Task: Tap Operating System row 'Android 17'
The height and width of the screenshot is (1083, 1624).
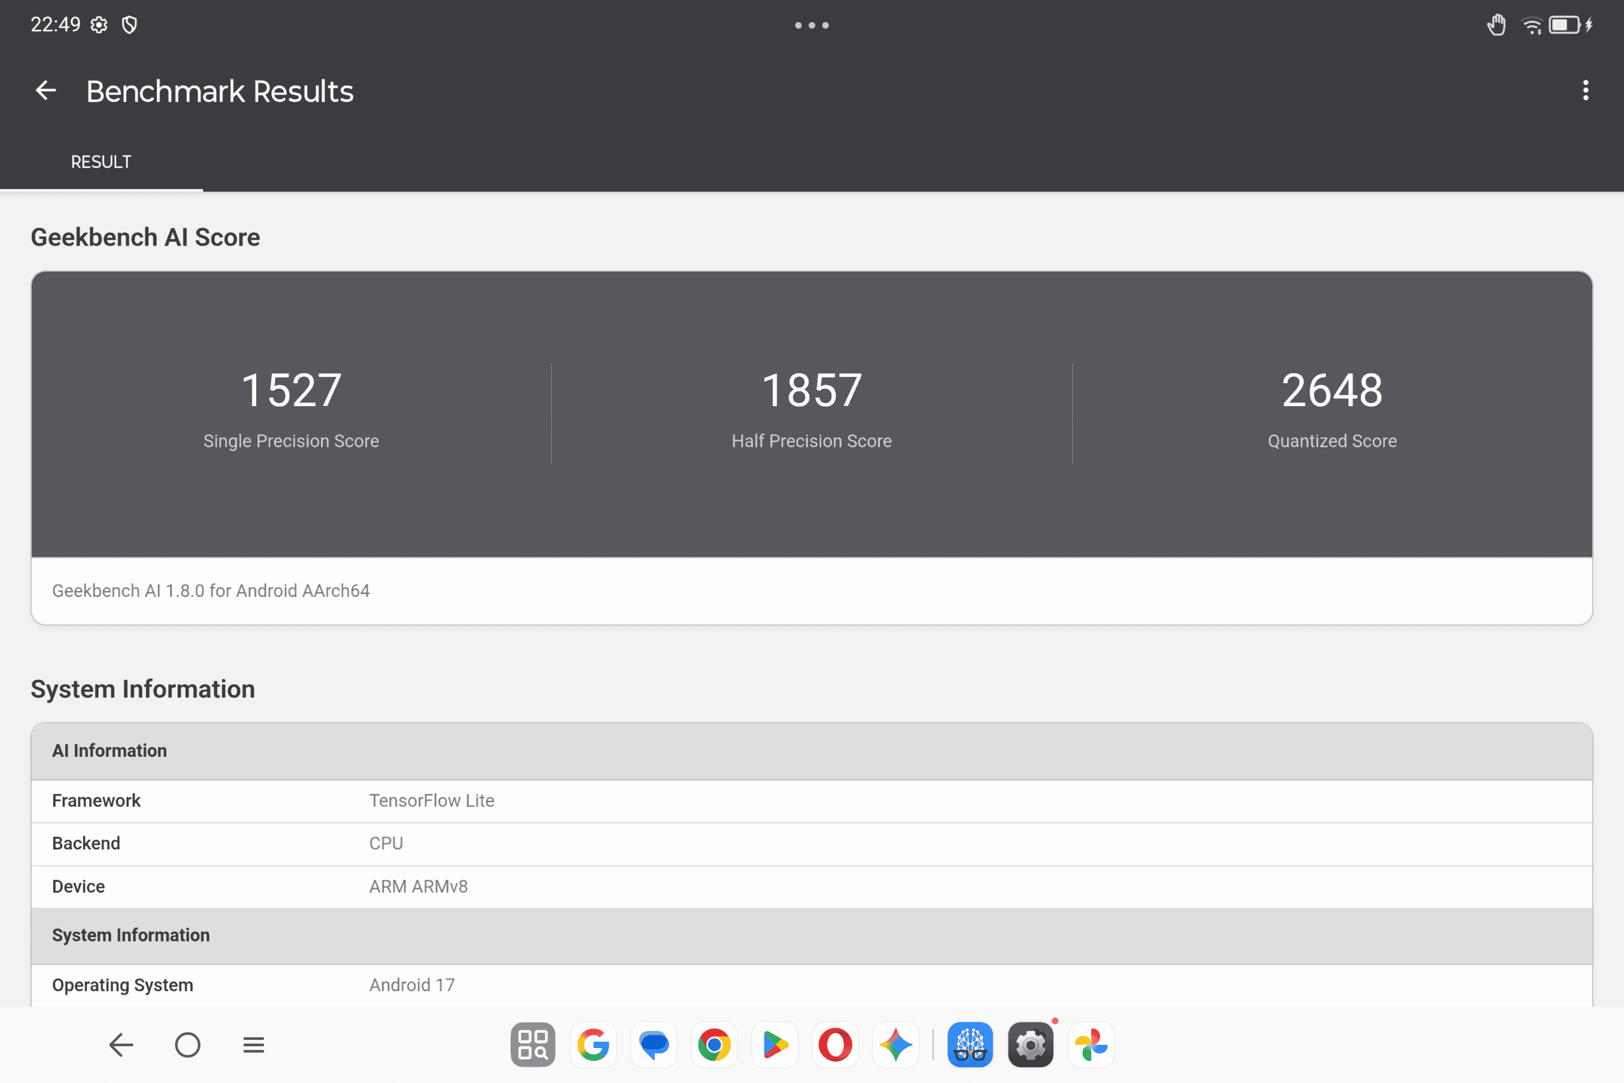Action: coord(812,985)
